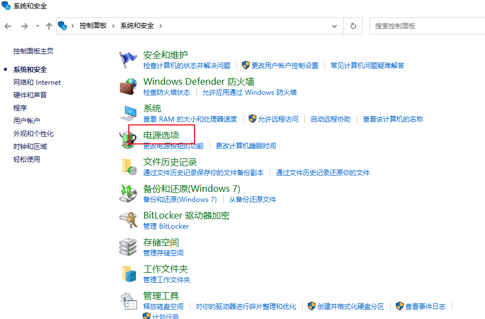
Task: Open 硬件和声音 category in sidebar
Action: pyautogui.click(x=30, y=95)
